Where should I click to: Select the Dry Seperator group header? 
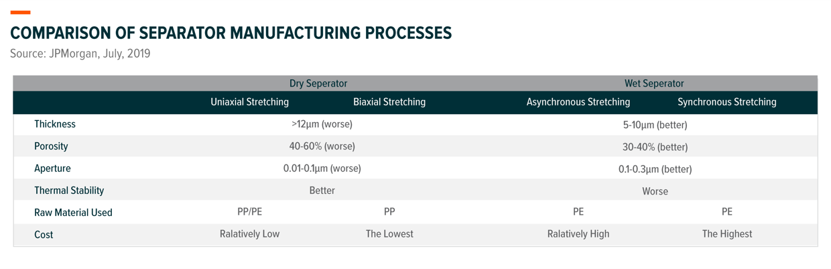point(318,84)
